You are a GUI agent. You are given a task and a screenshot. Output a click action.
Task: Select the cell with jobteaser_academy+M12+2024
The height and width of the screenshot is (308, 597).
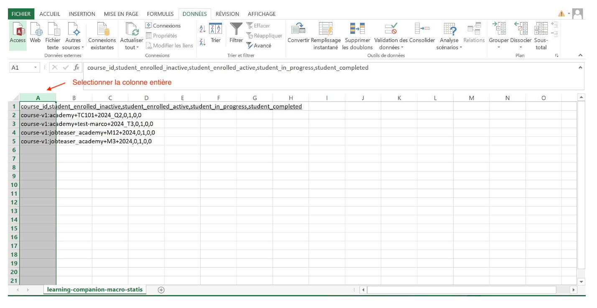click(x=38, y=133)
